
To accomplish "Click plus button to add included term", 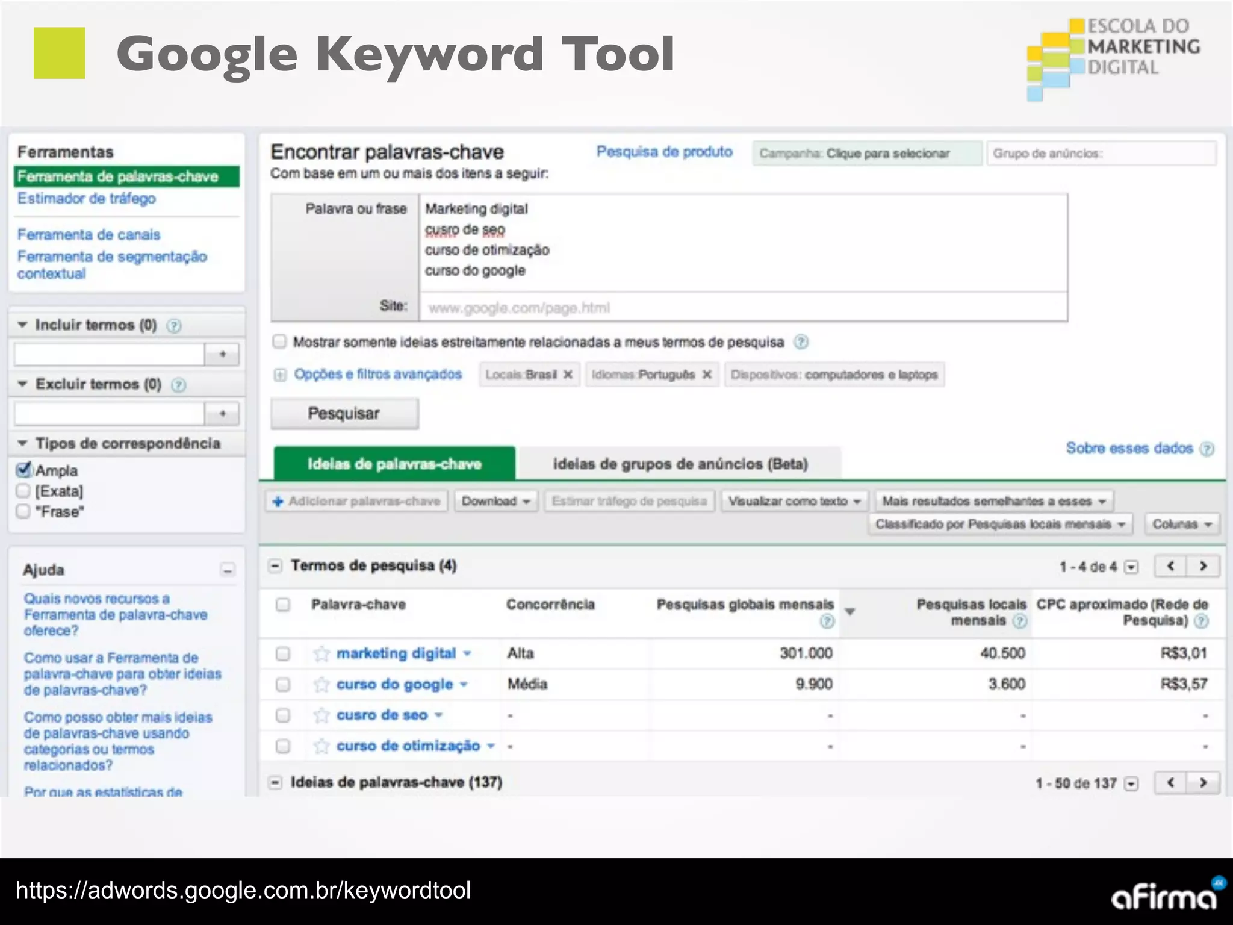I will click(x=222, y=354).
